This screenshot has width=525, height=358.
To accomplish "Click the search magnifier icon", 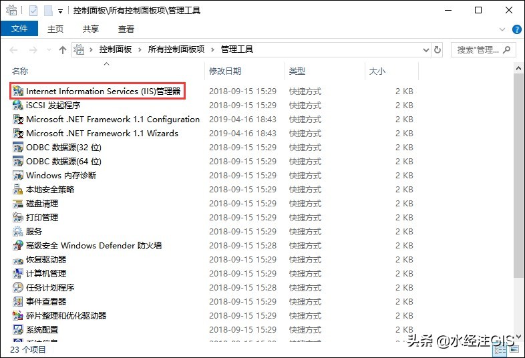I will click(x=507, y=50).
